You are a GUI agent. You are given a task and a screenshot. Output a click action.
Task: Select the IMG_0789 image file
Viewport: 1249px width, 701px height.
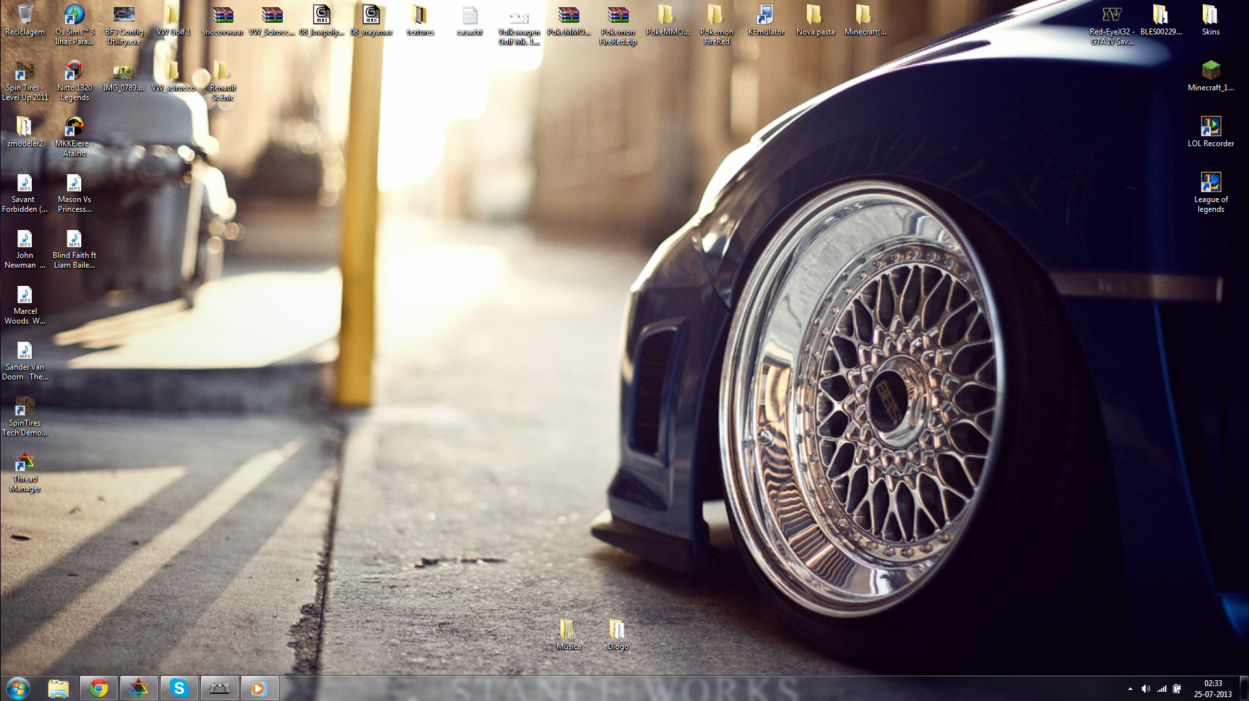tap(124, 77)
